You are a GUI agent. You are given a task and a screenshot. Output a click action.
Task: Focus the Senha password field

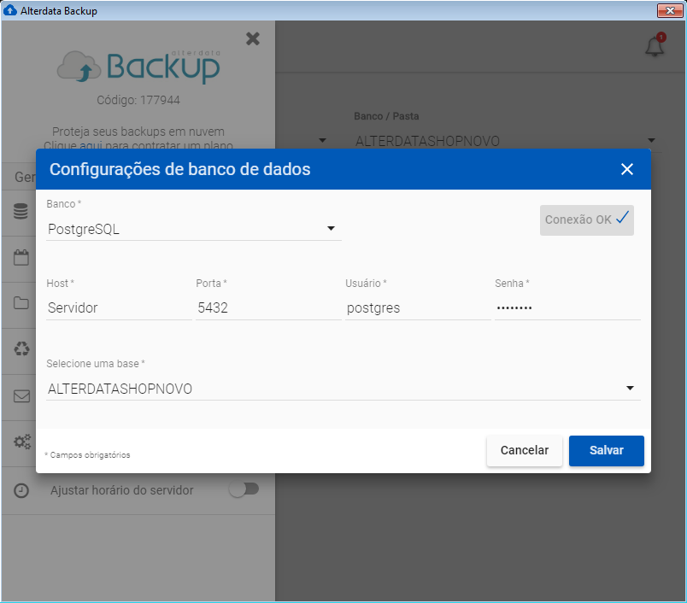click(x=566, y=307)
